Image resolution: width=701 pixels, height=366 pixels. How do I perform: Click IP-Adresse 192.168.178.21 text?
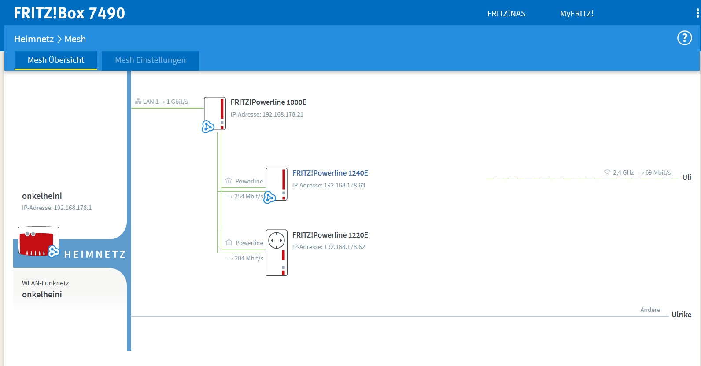point(267,114)
